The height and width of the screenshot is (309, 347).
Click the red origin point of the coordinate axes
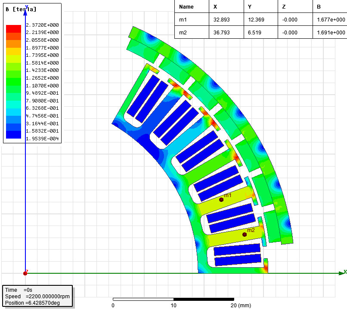[25, 273]
